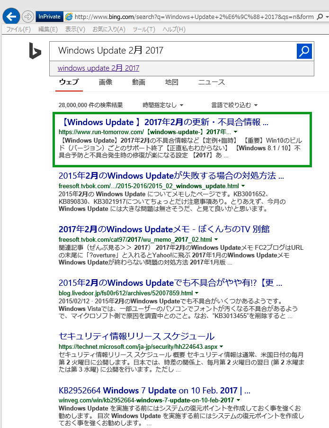Click the freesoft.tvbok.com 2015_02_windows_update.html URL text
The image size is (329, 428).
(149, 186)
